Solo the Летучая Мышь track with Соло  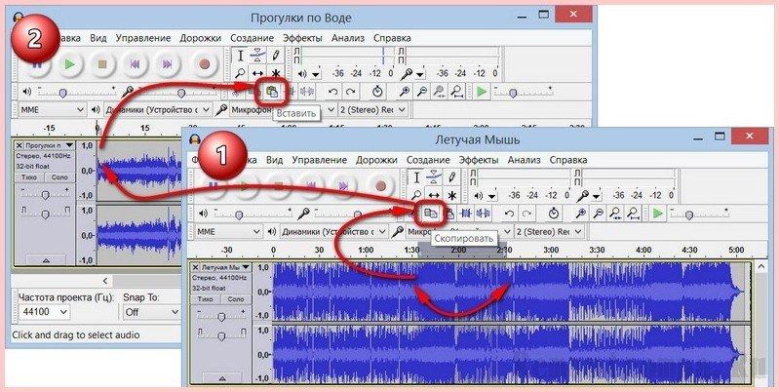tap(235, 299)
